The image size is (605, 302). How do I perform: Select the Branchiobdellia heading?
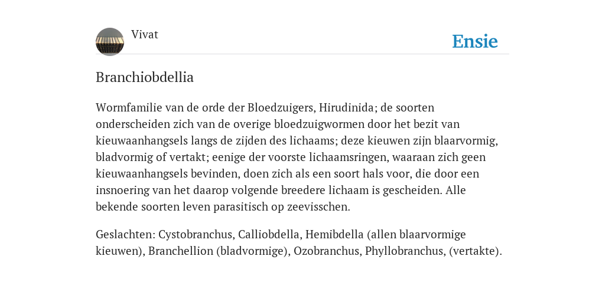[x=145, y=77]
